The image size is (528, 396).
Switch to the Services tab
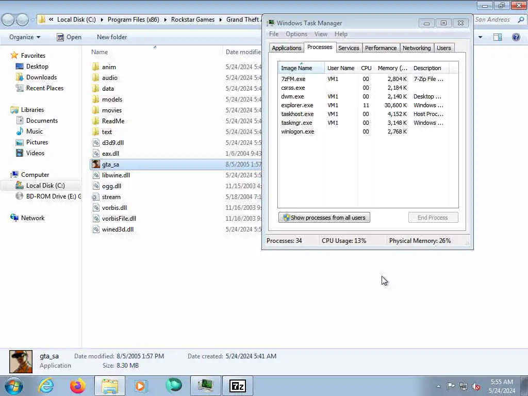pos(349,48)
